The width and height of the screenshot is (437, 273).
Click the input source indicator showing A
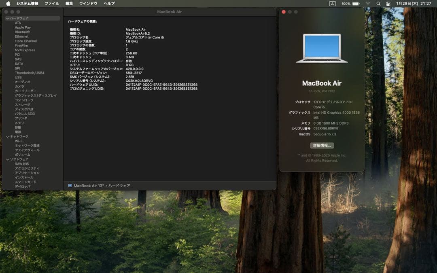[x=332, y=4]
